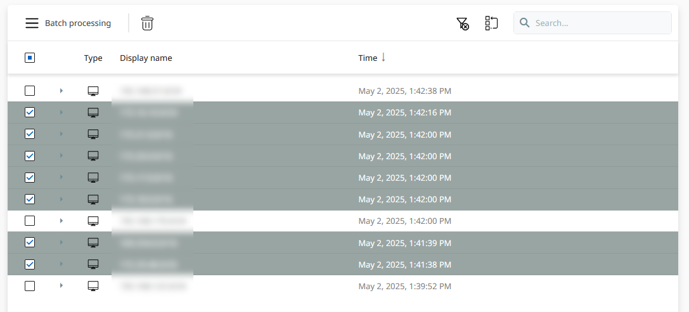Focus the Search input field
689x312 pixels.
[599, 23]
